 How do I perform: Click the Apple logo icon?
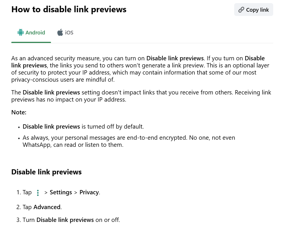click(x=60, y=32)
